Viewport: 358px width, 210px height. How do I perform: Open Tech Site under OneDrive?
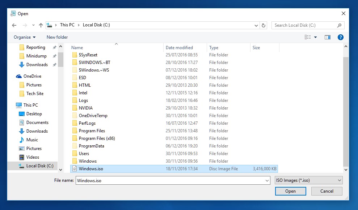click(35, 94)
